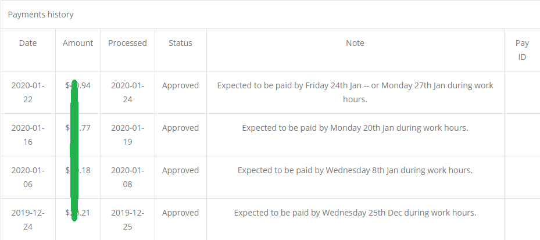
Task: Click the note mentioning Monday 20th Jan
Action: 355,128
